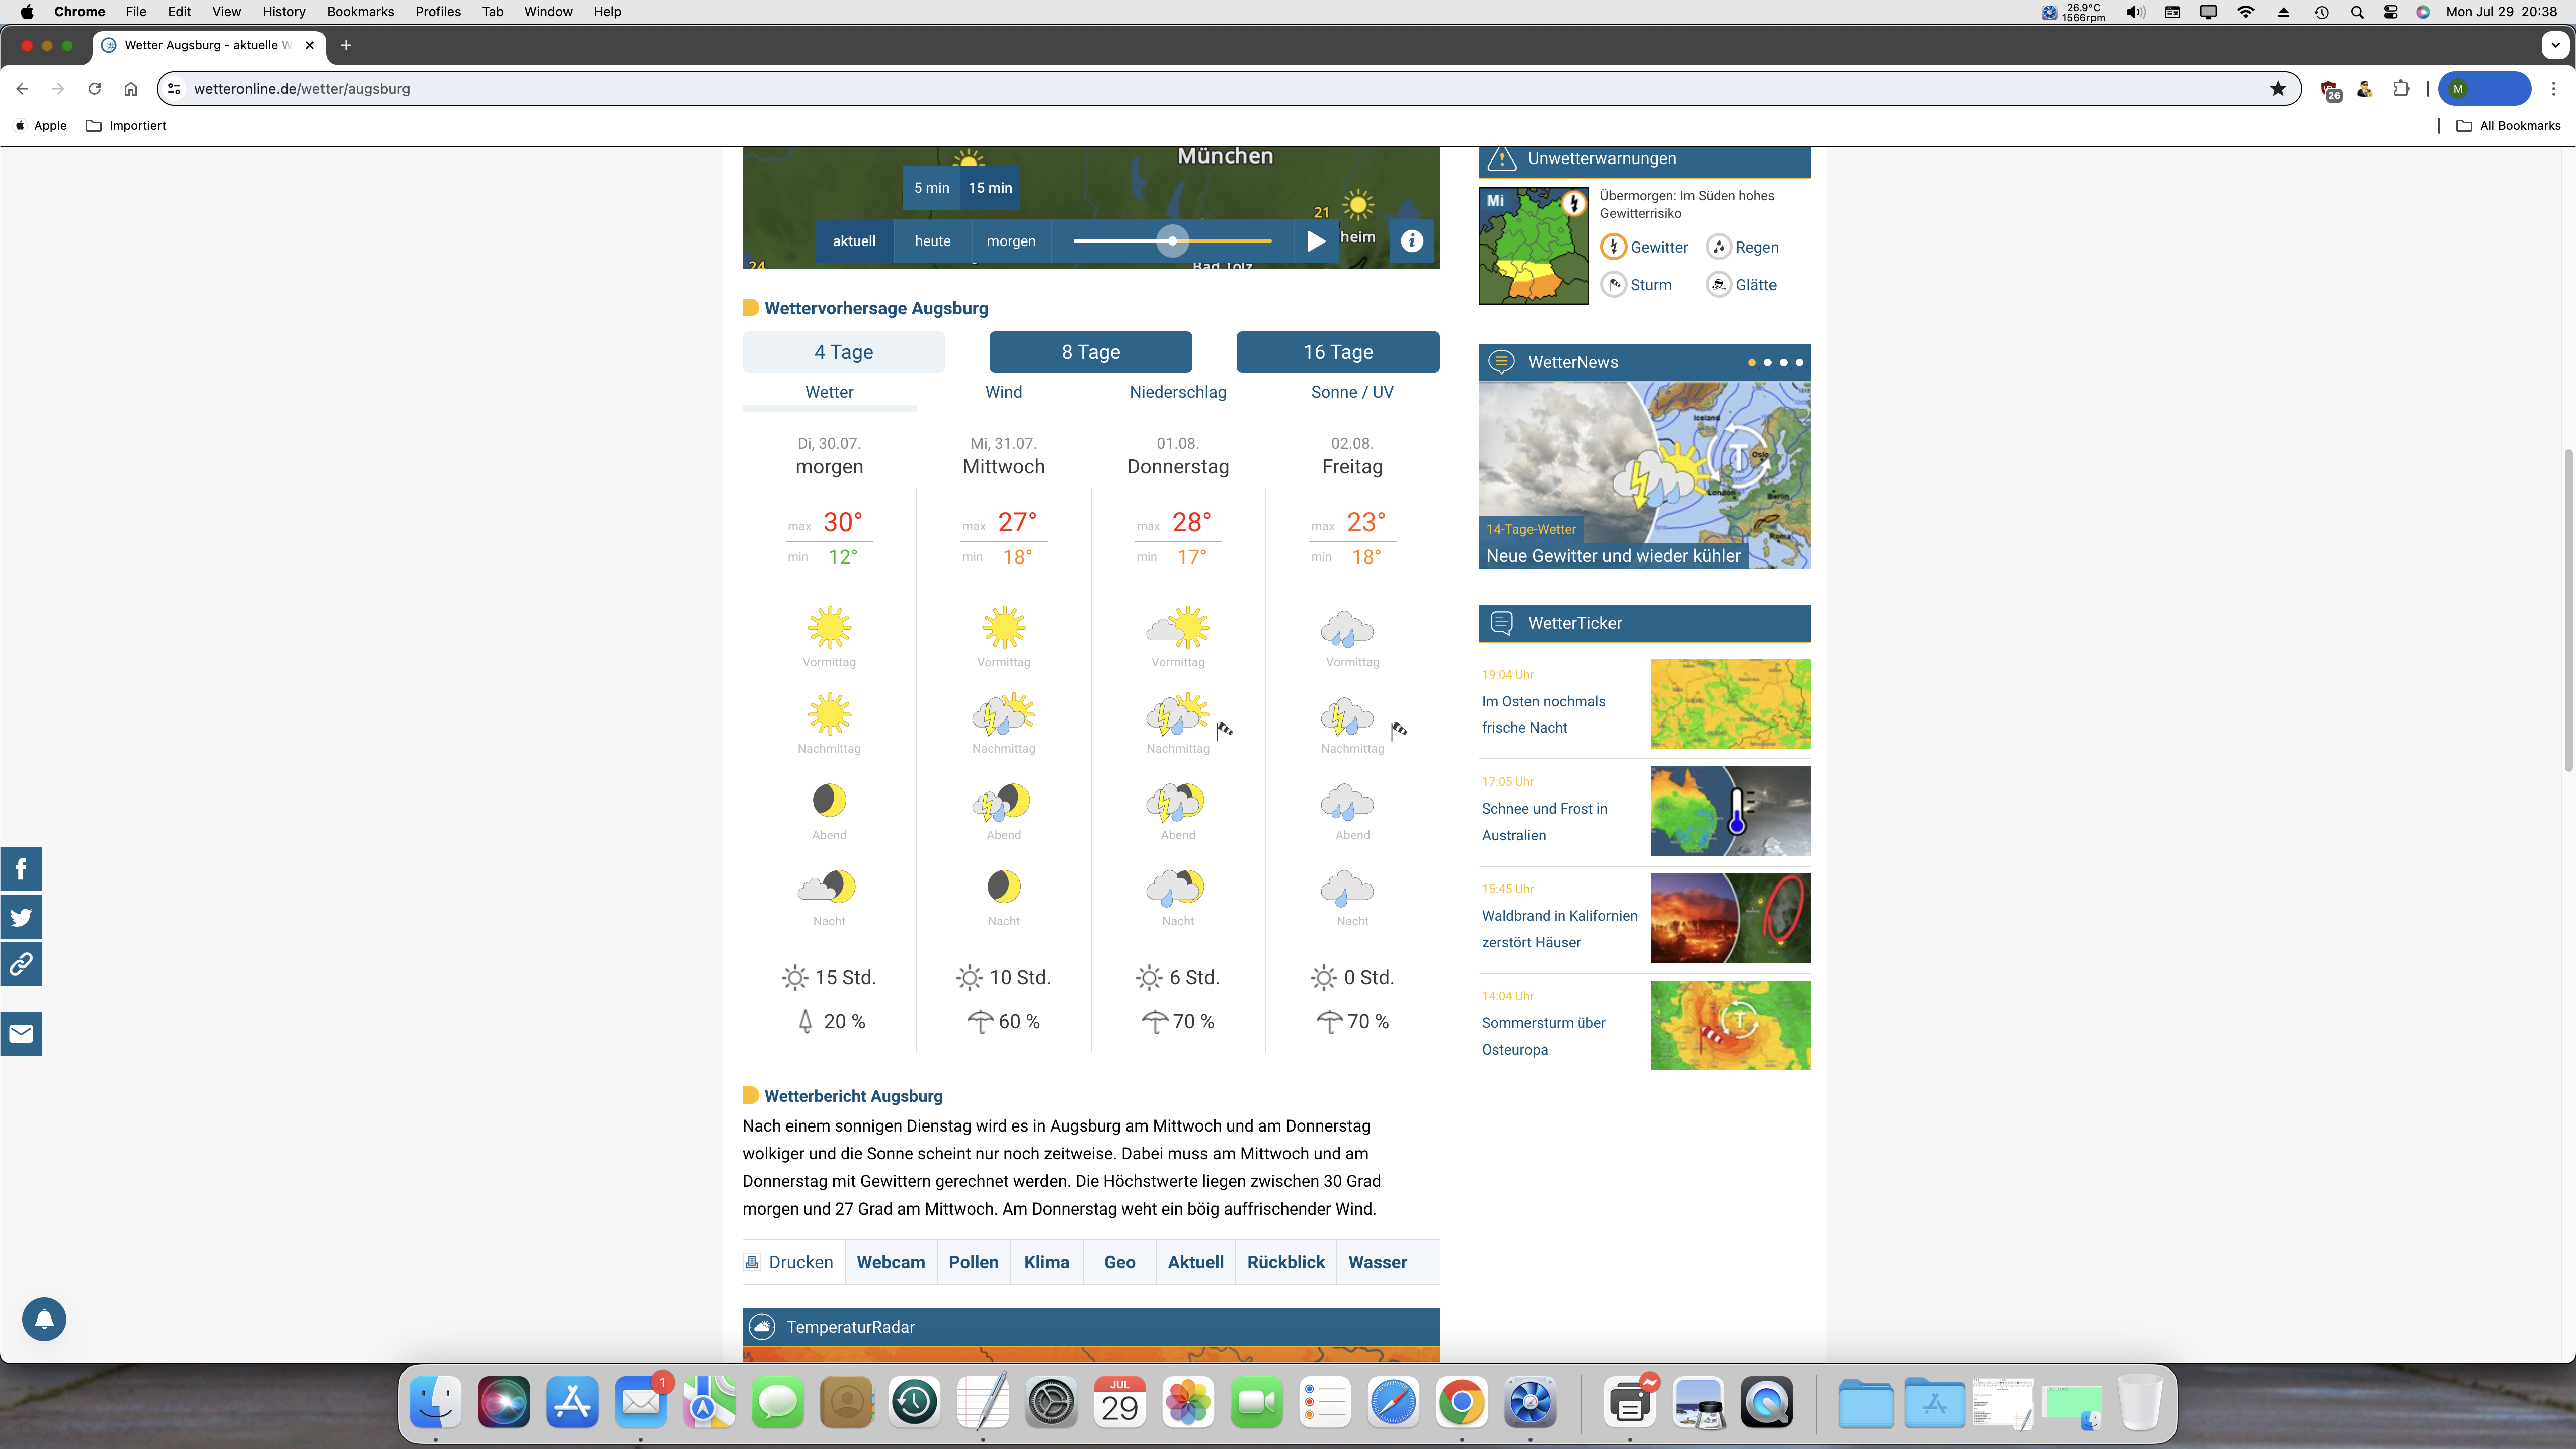2576x1449 pixels.
Task: Select the Mittwoch forecast column heading
Action: (1003, 467)
